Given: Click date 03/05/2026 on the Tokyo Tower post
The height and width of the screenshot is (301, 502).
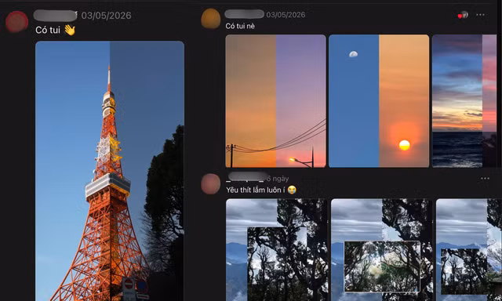Looking at the screenshot, I should click(107, 16).
